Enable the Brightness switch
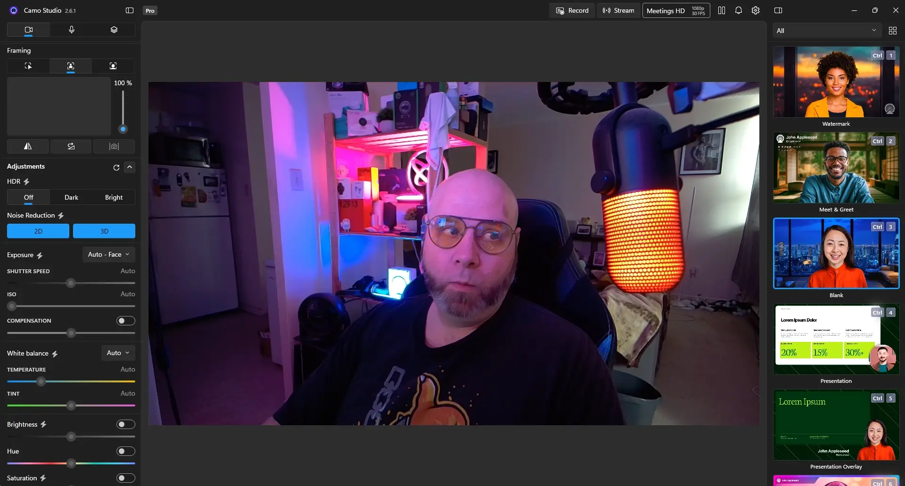Screen dimensions: 905x486 [x=126, y=424]
